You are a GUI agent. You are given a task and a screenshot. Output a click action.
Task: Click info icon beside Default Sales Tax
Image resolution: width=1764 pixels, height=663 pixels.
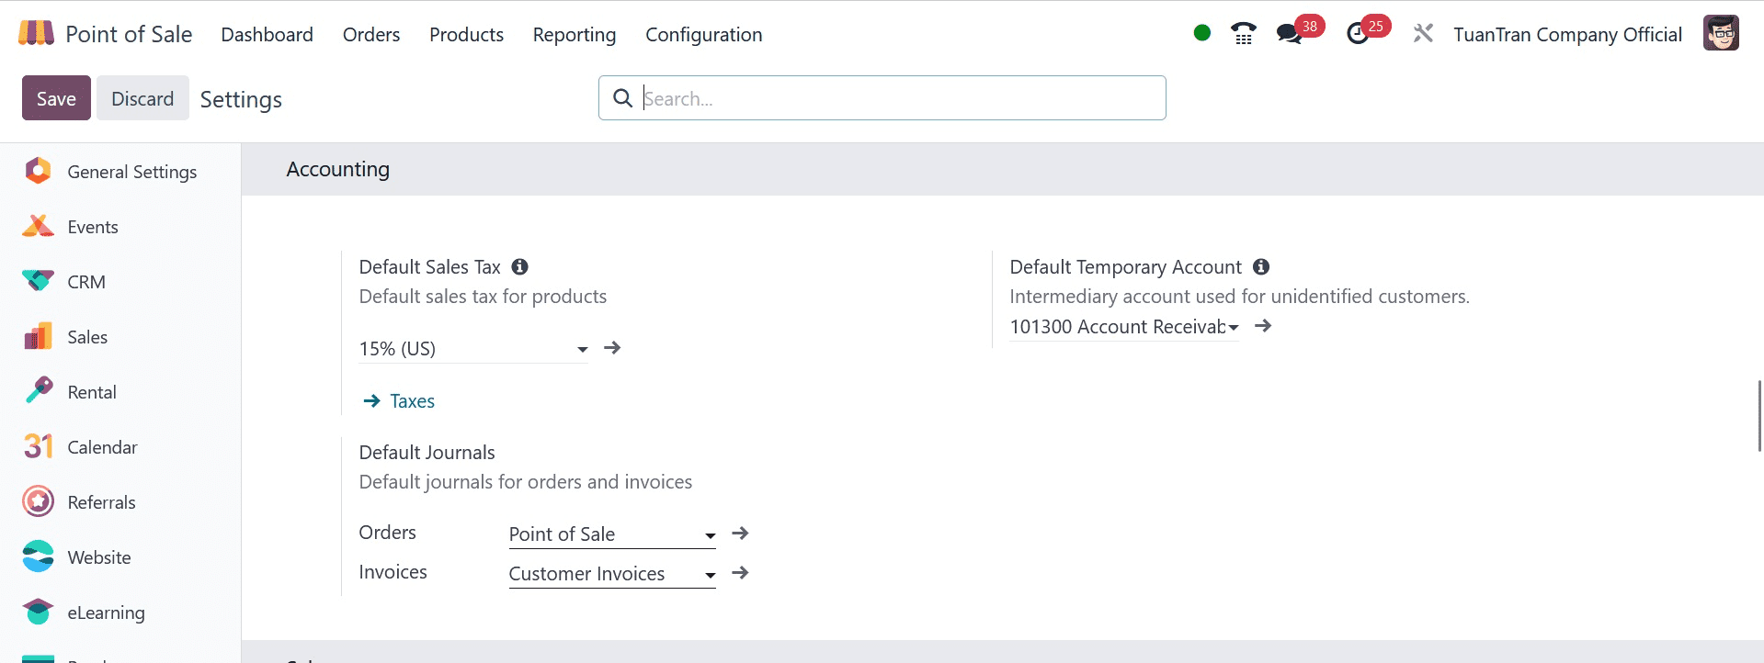[520, 266]
